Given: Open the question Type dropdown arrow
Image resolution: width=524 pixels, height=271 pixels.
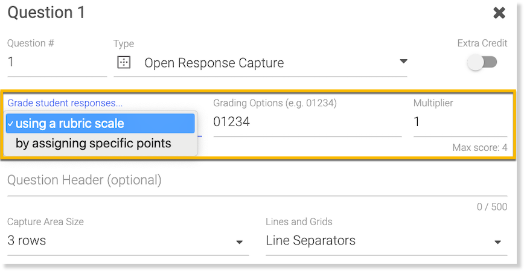Looking at the screenshot, I should 403,62.
